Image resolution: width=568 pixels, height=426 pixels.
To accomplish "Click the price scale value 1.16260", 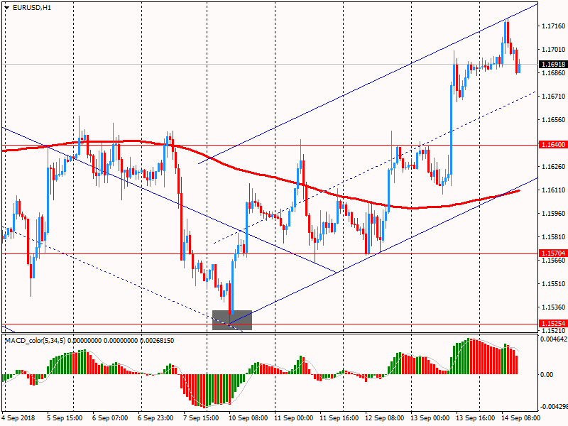I will pyautogui.click(x=554, y=167).
